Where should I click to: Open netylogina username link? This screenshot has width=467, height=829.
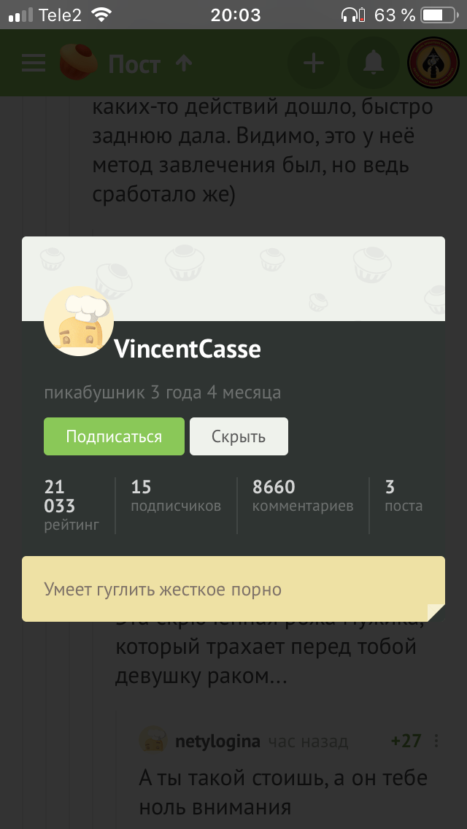[x=218, y=741]
